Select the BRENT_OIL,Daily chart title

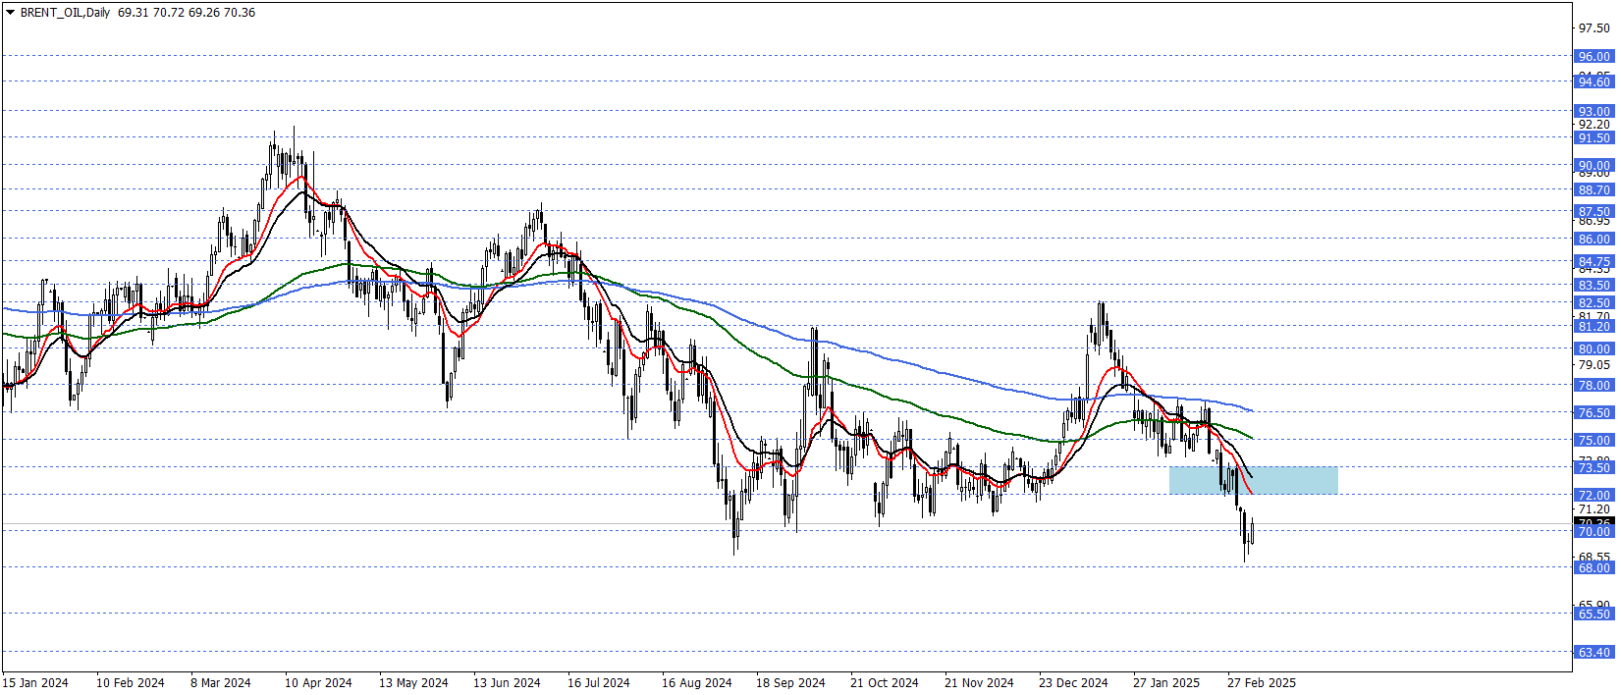65,13
